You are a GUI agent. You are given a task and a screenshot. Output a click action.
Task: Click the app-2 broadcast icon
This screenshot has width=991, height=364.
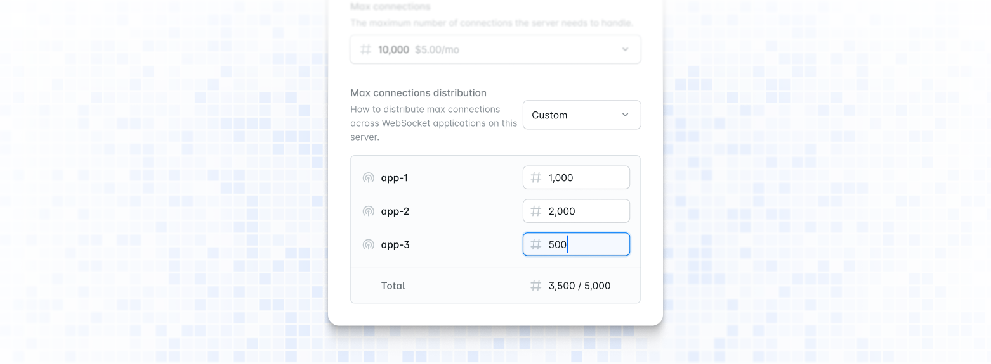[368, 211]
